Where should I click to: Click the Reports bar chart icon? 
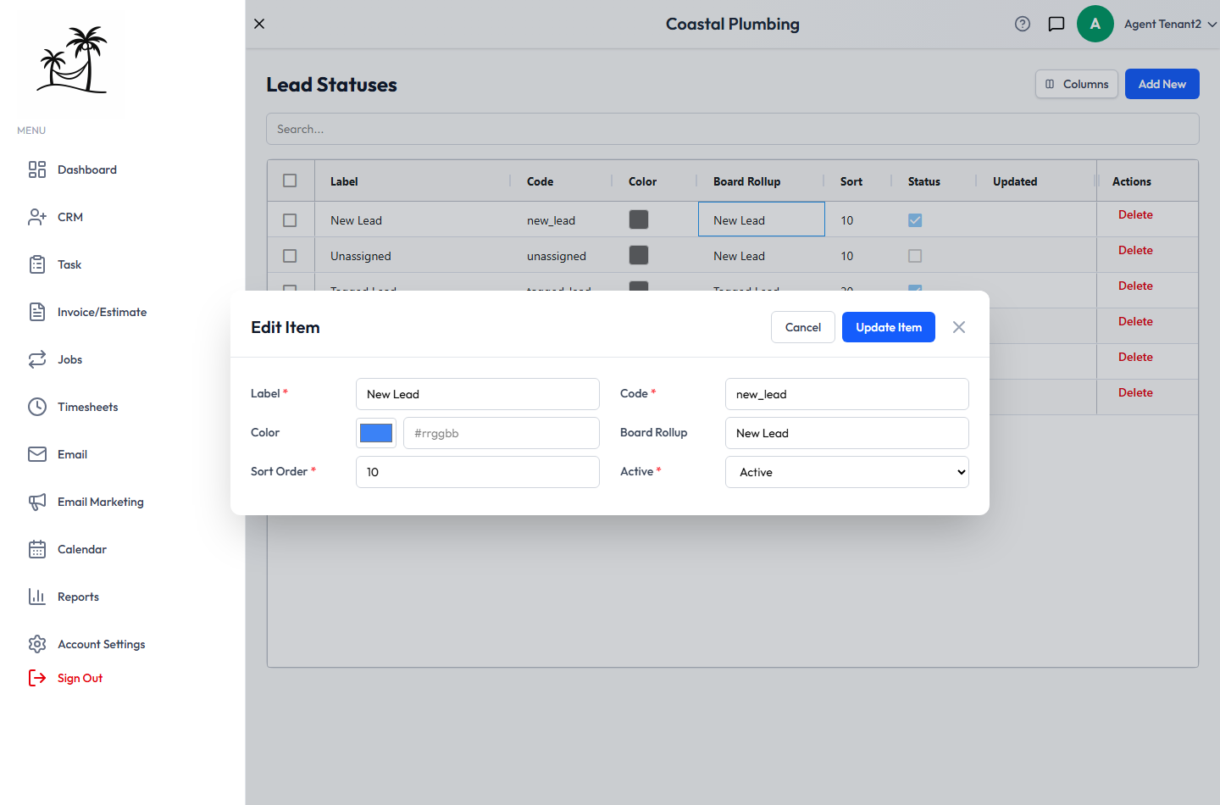37,597
